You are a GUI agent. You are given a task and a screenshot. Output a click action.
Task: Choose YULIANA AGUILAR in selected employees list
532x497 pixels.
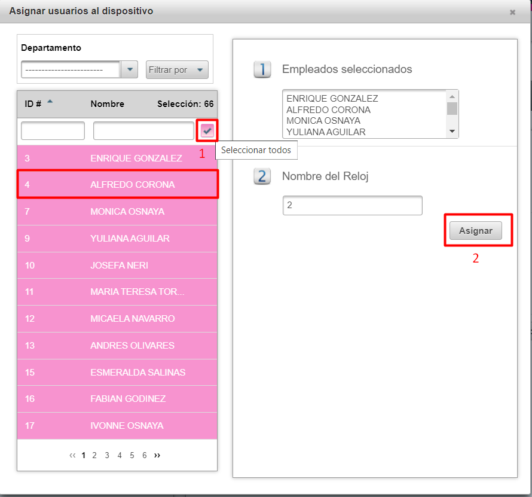coord(326,132)
